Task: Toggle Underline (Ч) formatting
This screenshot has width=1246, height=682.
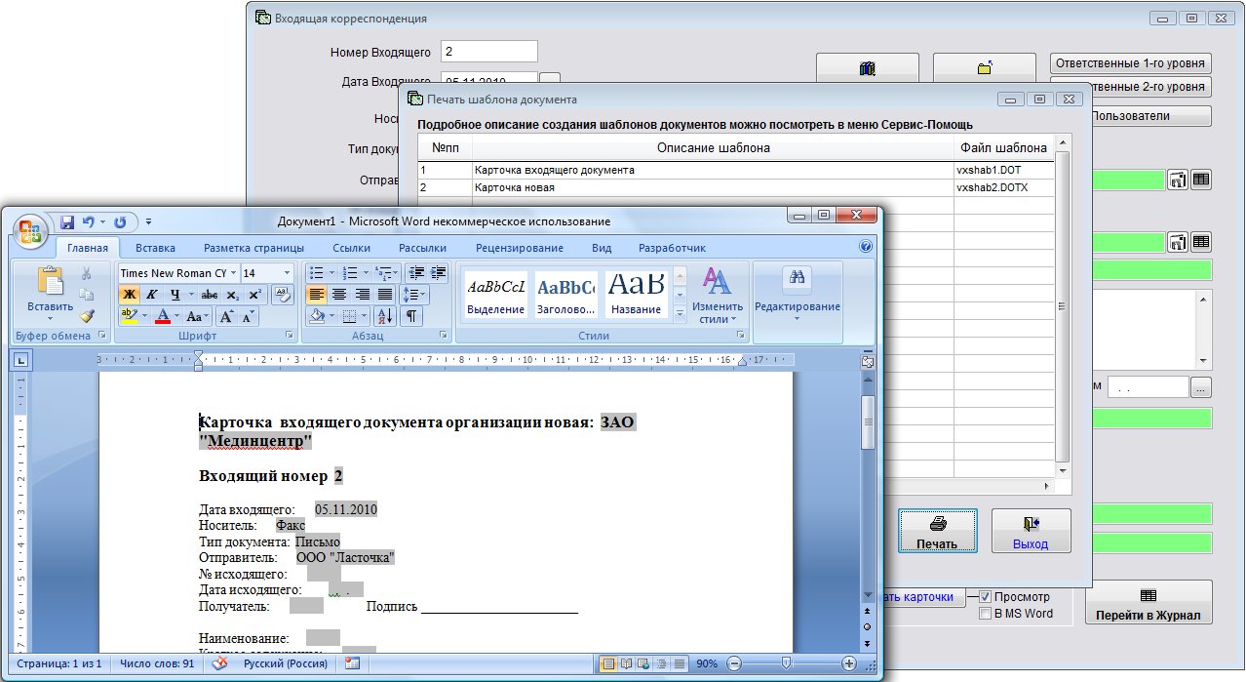Action: 175,295
